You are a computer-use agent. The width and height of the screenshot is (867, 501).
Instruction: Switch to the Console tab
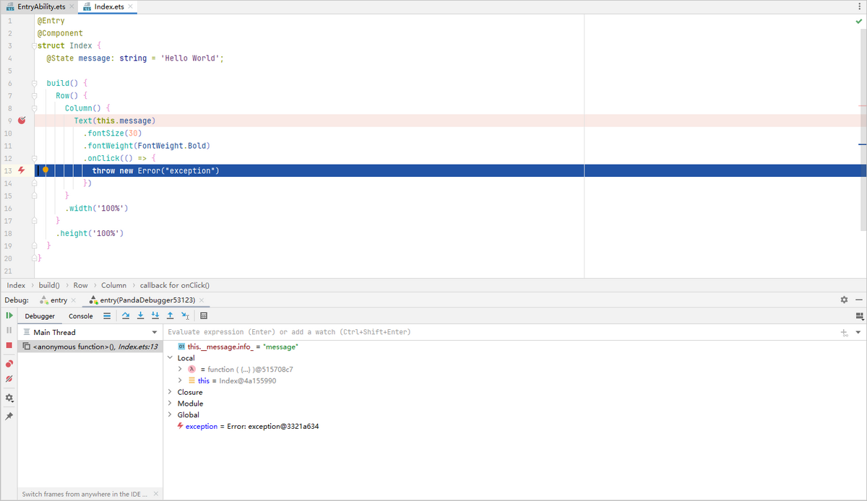click(80, 316)
